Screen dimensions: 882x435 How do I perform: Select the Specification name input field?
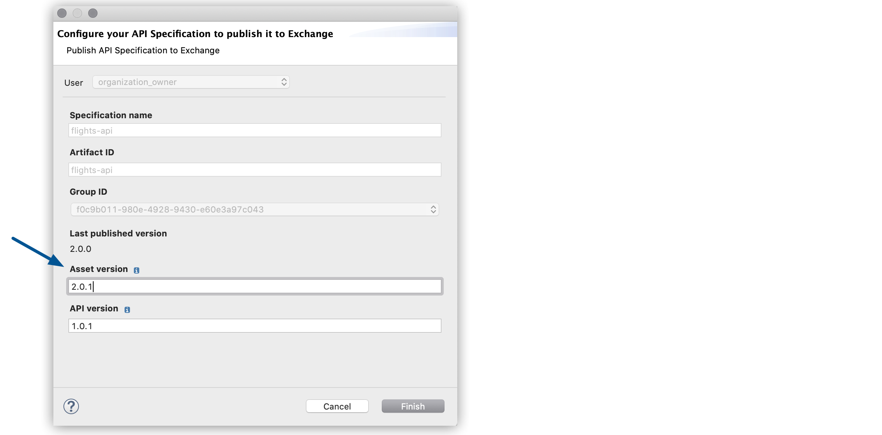point(254,131)
